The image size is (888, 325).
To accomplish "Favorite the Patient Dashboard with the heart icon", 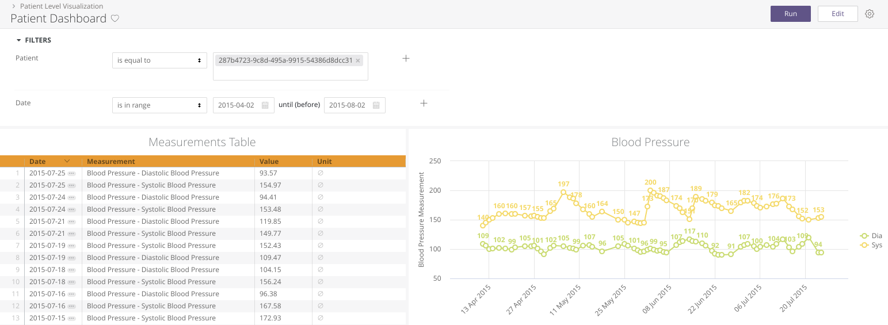I will pyautogui.click(x=115, y=18).
